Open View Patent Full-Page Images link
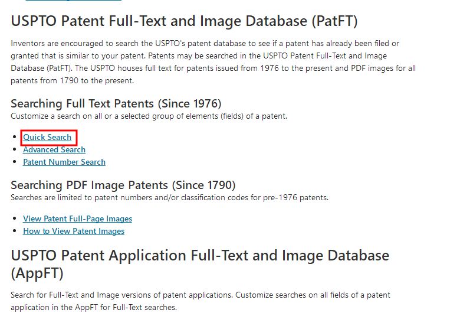The width and height of the screenshot is (460, 313). (77, 219)
